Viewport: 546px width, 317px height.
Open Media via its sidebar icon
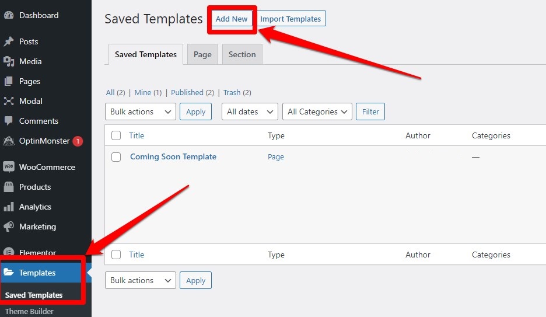(9, 61)
